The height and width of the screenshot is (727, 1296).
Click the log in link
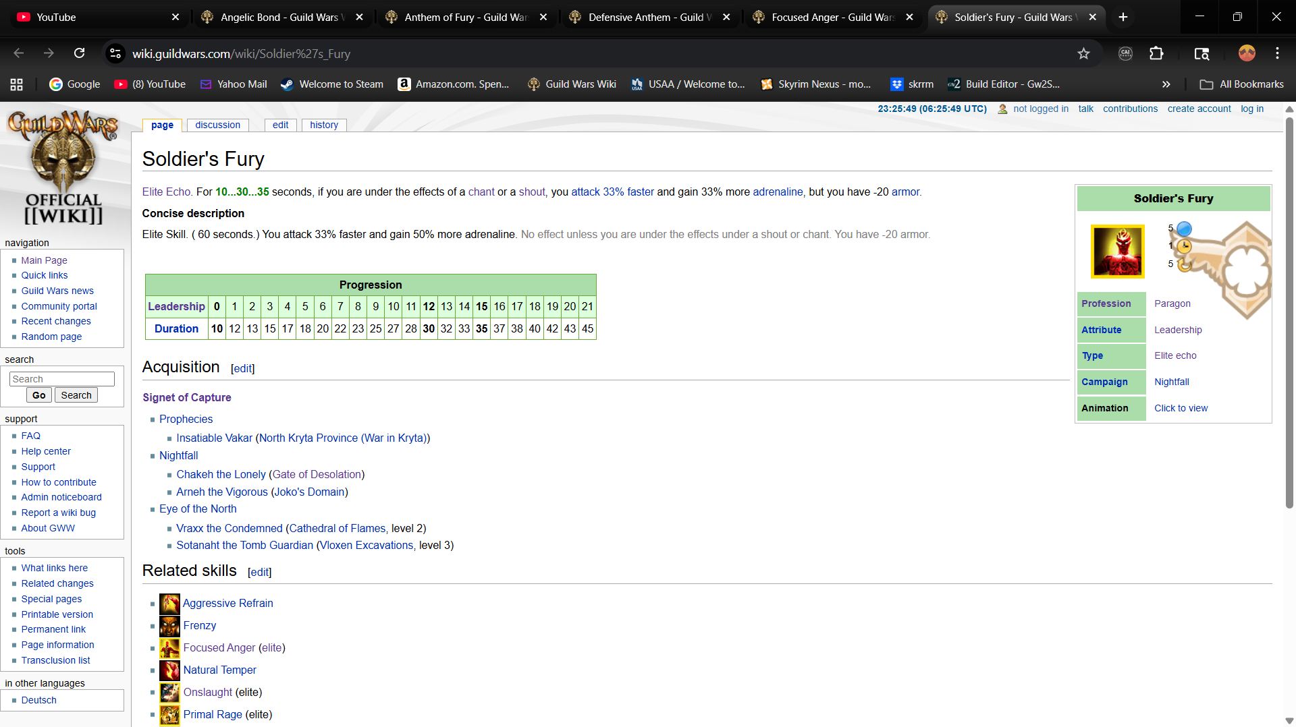1252,109
